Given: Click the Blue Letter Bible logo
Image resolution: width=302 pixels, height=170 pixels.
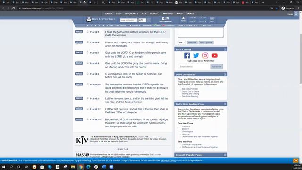Looking at the screenshot, I should tap(101, 19).
